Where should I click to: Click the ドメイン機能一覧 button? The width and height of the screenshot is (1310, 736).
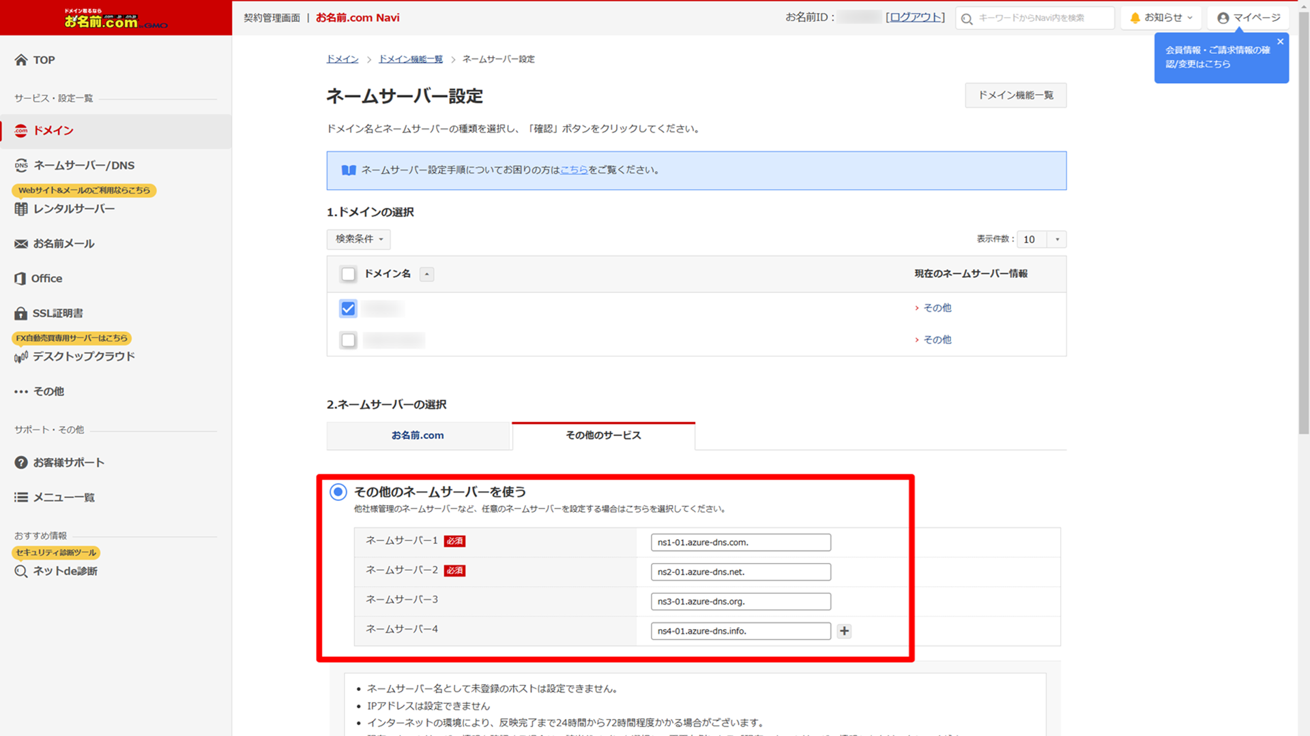click(x=1015, y=95)
